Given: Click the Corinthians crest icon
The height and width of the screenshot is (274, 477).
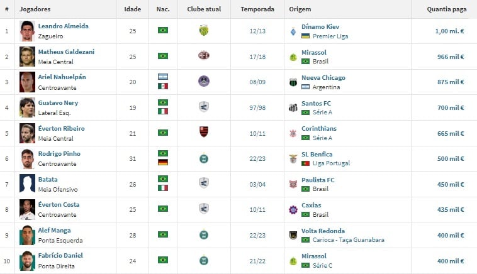Looking at the screenshot, I should [x=293, y=133].
